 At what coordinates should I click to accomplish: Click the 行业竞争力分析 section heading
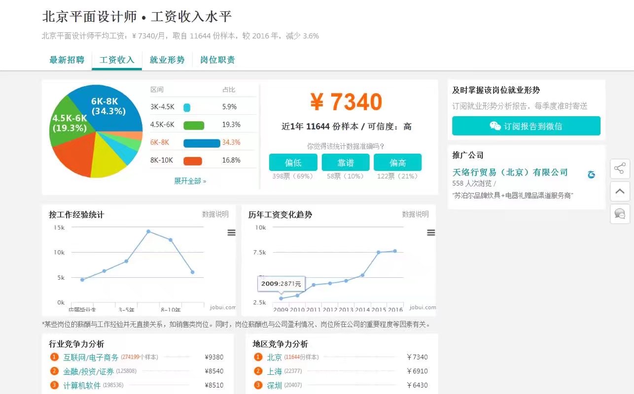(76, 344)
